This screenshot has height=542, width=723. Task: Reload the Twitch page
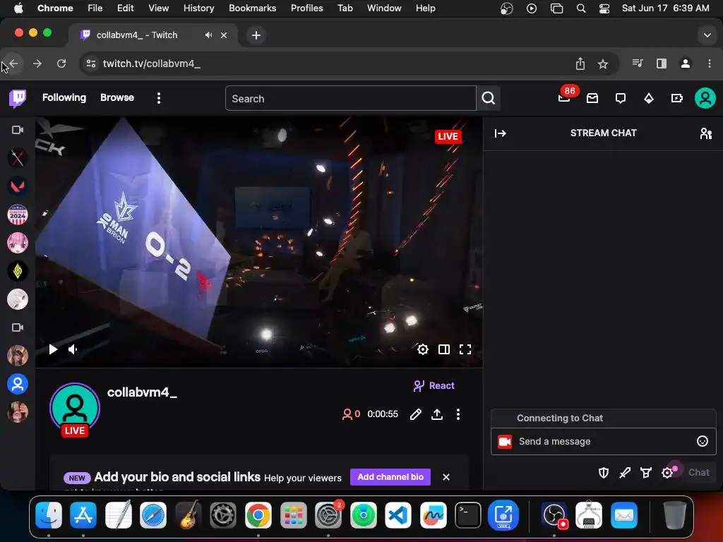(x=61, y=64)
